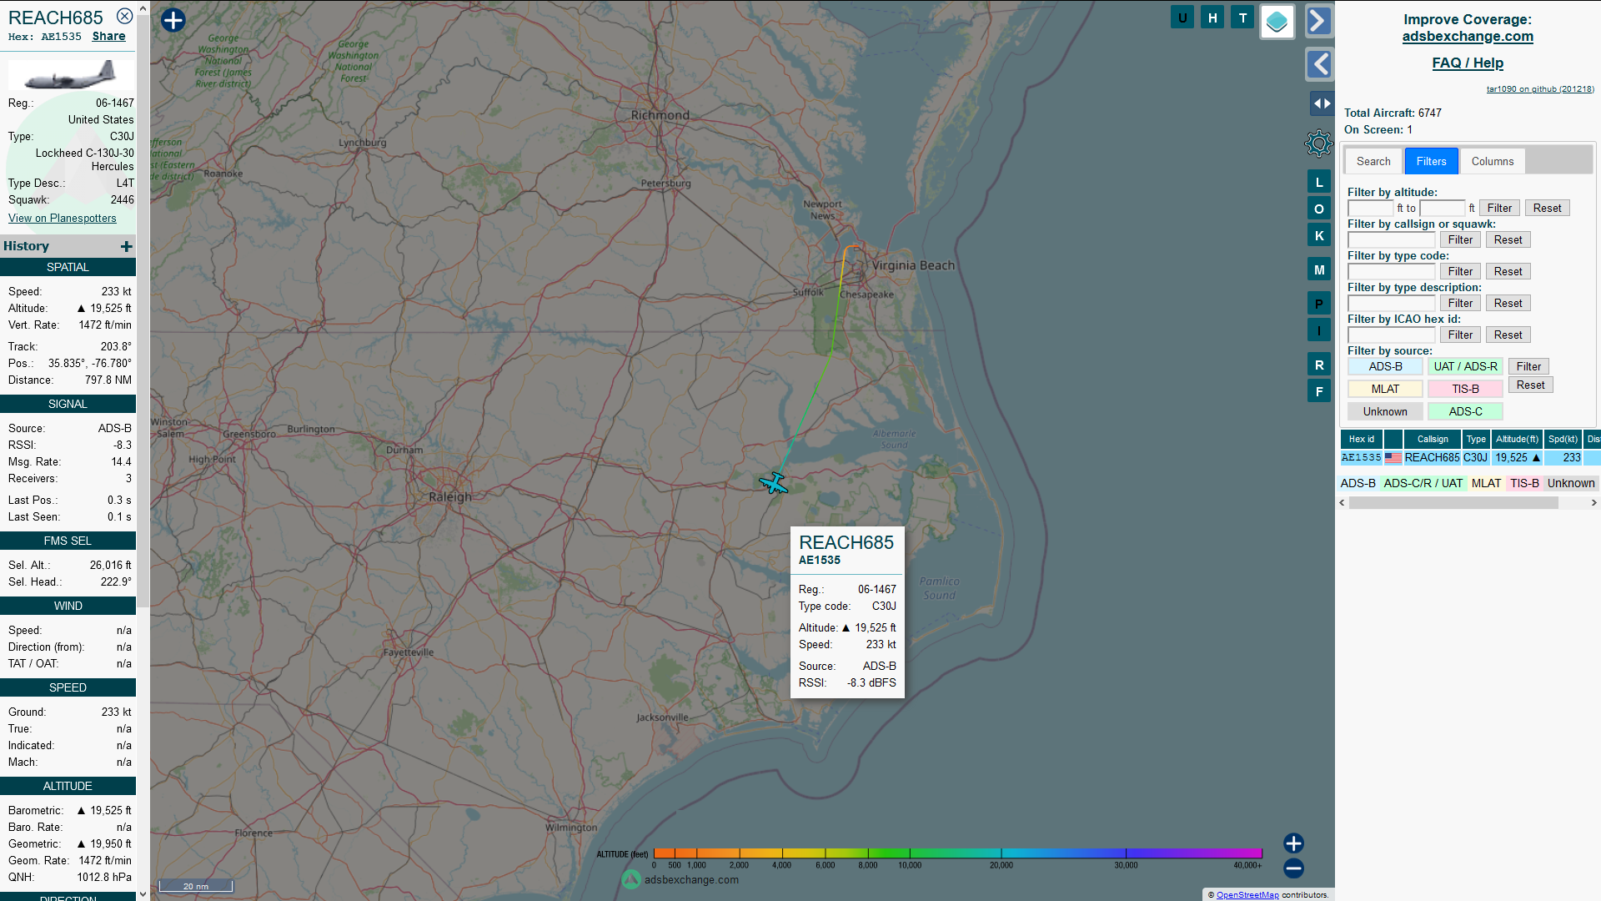Screen dimensions: 1601x901
Task: Toggle the I map button
Action: pos(1319,330)
